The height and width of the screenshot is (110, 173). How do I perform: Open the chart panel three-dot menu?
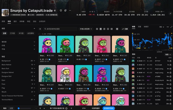pyautogui.click(x=168, y=27)
